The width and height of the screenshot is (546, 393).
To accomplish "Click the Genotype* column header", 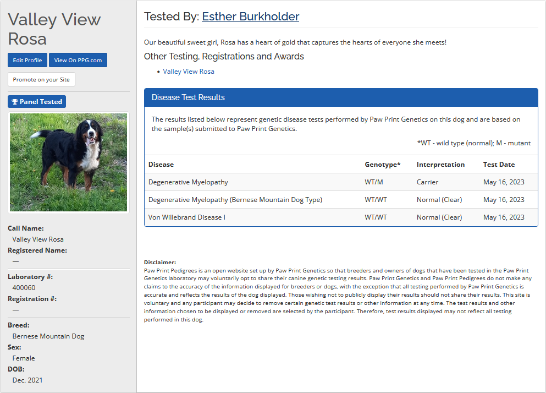I will [x=383, y=165].
